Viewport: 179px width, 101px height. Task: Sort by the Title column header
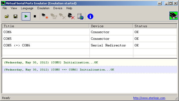(46, 26)
